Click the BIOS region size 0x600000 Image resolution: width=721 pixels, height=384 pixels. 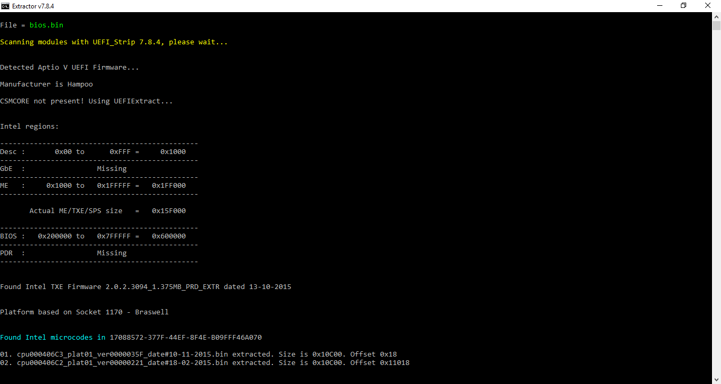[x=169, y=236]
